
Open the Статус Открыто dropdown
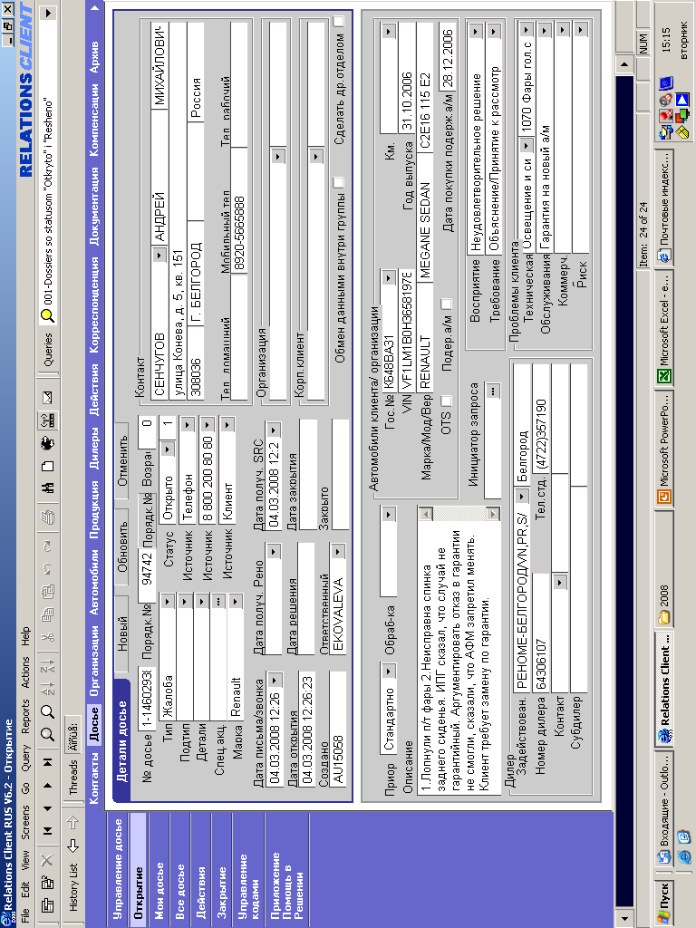(x=168, y=449)
